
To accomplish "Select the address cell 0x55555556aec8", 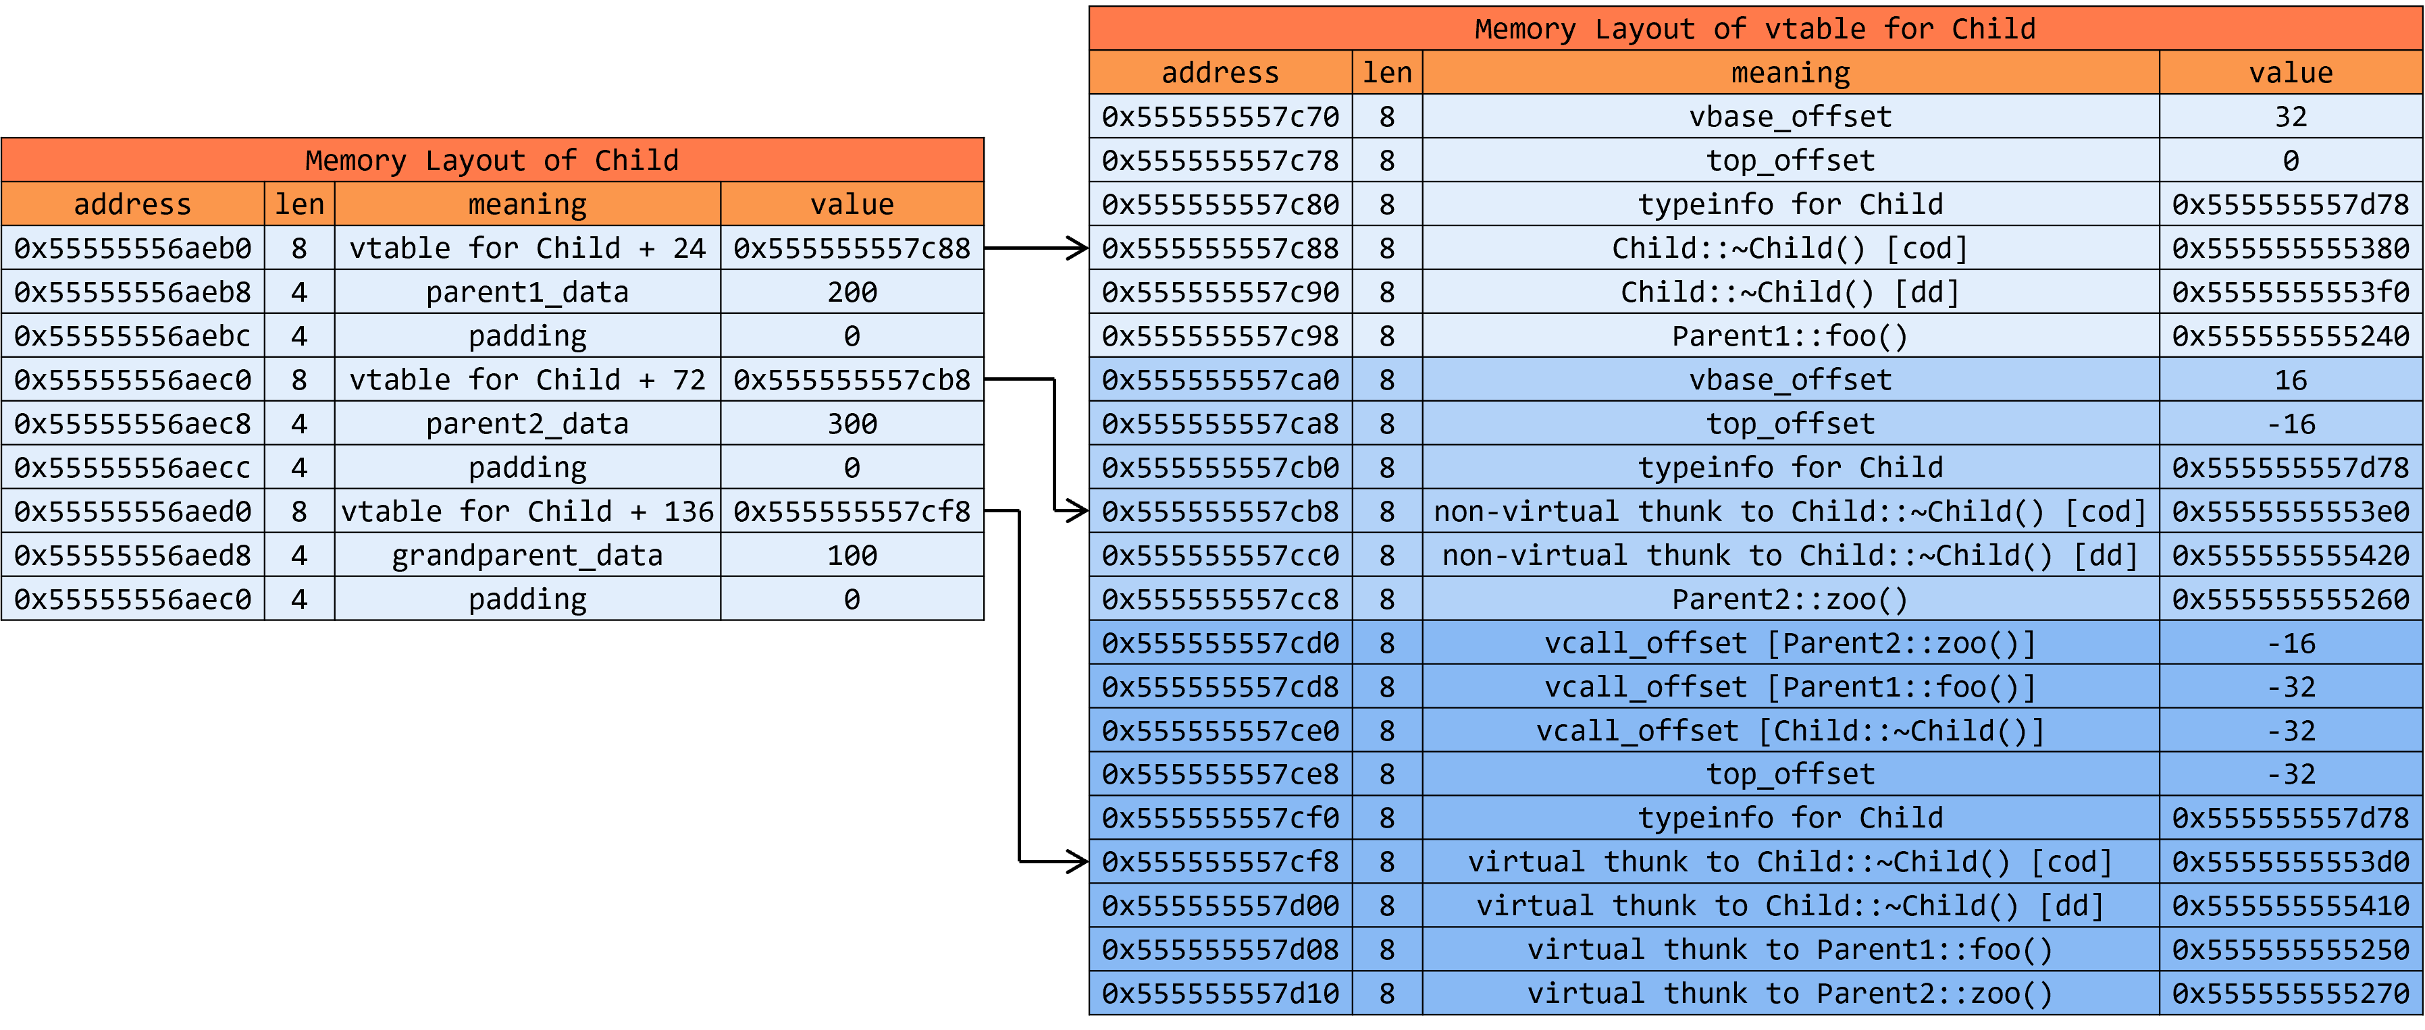I will point(133,423).
